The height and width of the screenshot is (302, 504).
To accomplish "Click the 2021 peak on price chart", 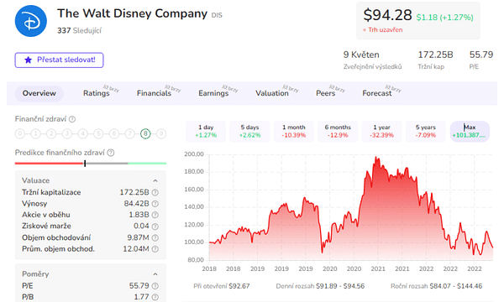I will pyautogui.click(x=375, y=157).
